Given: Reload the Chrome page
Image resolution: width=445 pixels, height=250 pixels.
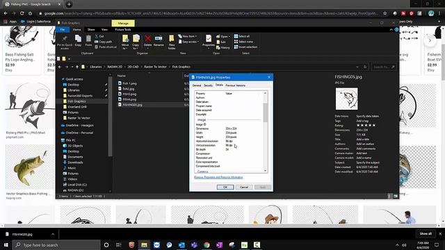Looking at the screenshot, I should [x=22, y=13].
